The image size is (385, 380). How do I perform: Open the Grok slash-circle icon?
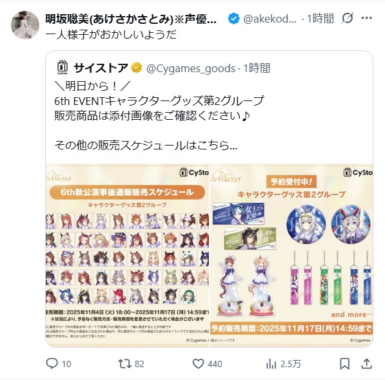347,18
